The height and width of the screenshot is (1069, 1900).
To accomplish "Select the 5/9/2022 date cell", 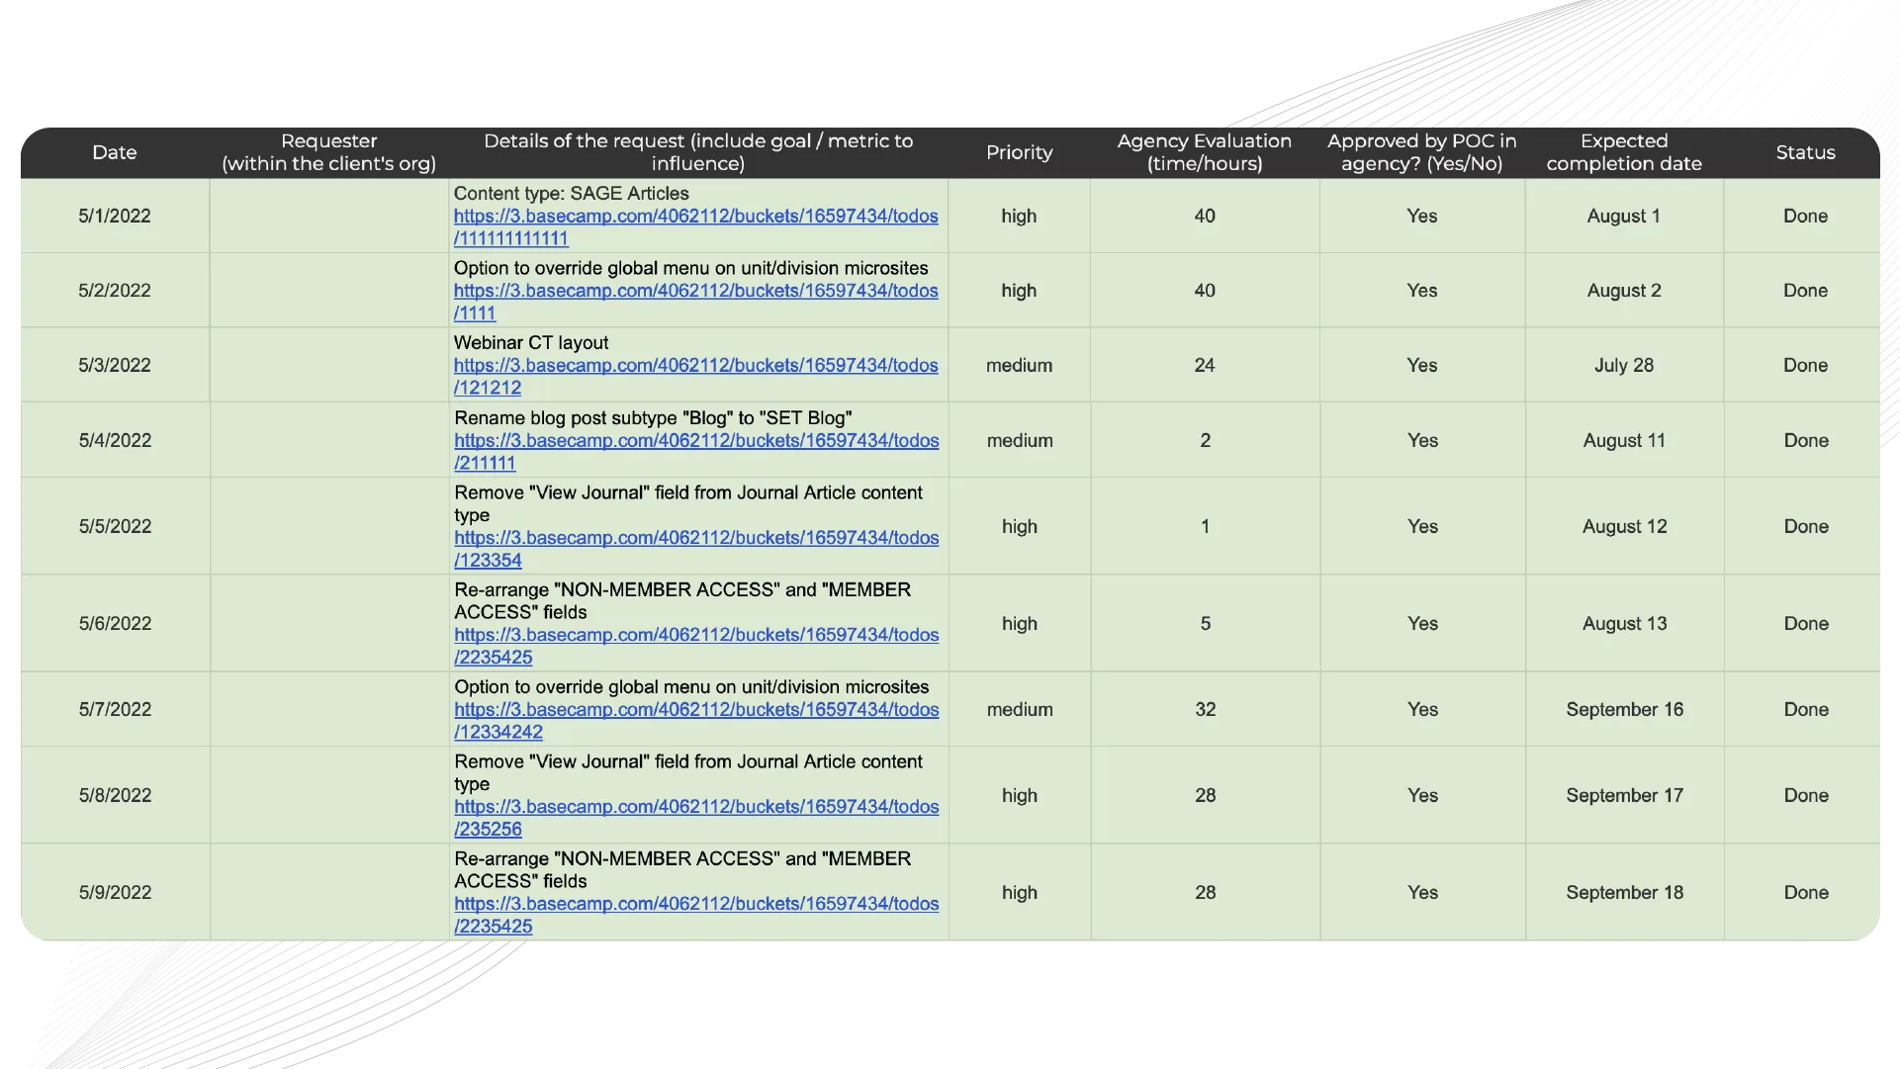I will click(116, 892).
